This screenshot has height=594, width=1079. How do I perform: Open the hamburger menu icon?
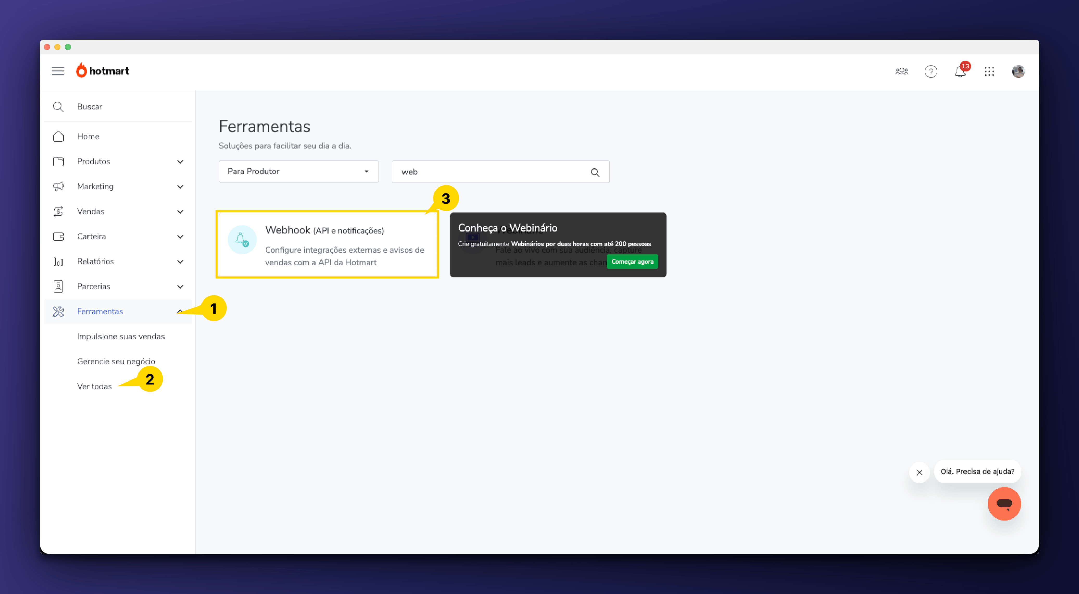pyautogui.click(x=58, y=71)
